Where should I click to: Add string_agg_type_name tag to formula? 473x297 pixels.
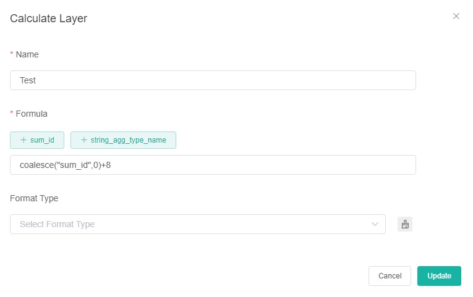click(x=124, y=140)
